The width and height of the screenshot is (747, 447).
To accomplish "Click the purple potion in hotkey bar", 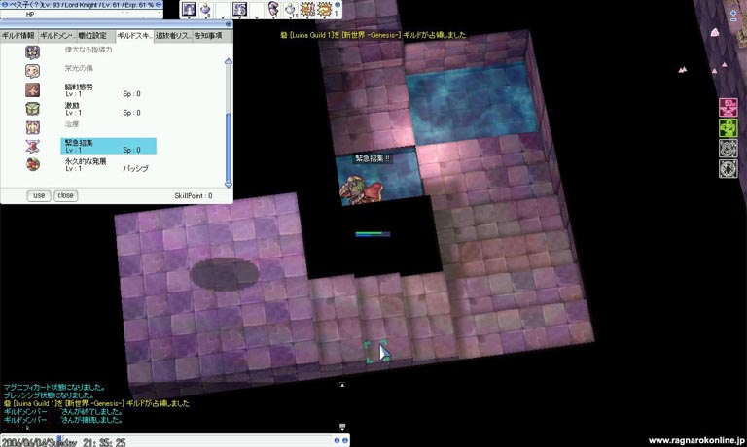I will click(206, 9).
